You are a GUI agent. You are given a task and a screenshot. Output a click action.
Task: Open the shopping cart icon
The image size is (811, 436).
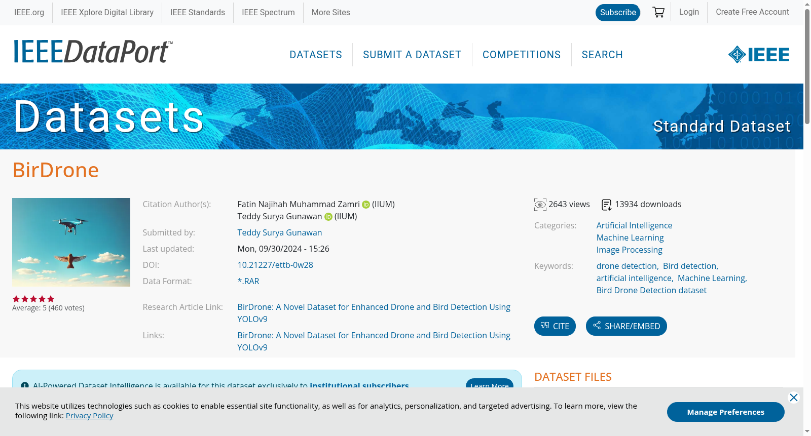tap(658, 12)
